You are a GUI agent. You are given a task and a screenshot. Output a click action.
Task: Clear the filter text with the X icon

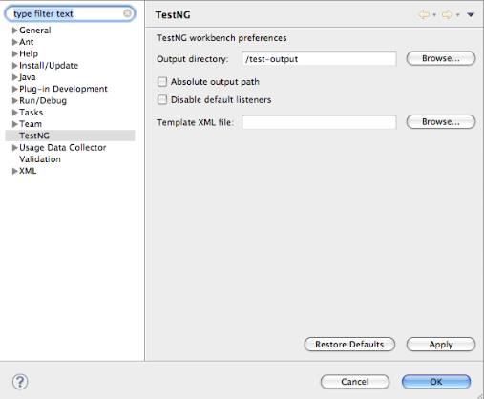pos(127,13)
